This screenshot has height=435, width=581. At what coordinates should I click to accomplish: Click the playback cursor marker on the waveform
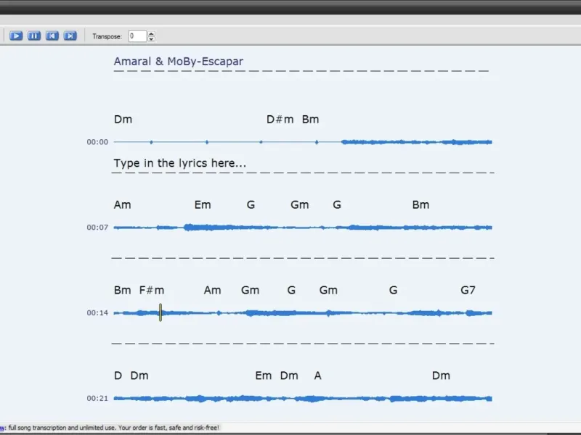(161, 312)
